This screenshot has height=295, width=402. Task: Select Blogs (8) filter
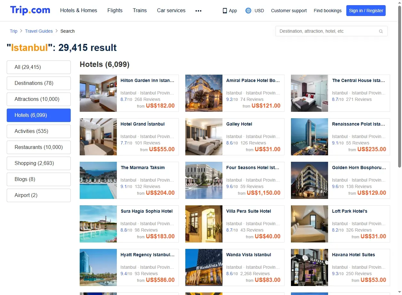click(39, 179)
